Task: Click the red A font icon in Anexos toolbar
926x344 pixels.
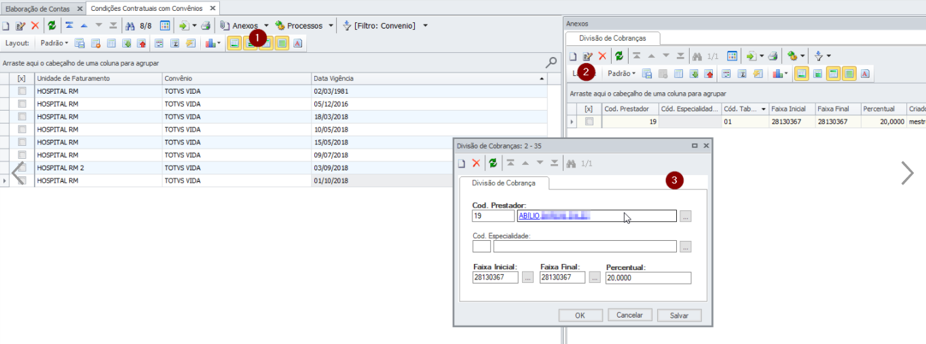Action: (x=865, y=73)
